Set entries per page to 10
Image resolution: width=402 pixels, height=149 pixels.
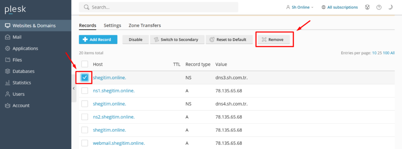pos(374,53)
